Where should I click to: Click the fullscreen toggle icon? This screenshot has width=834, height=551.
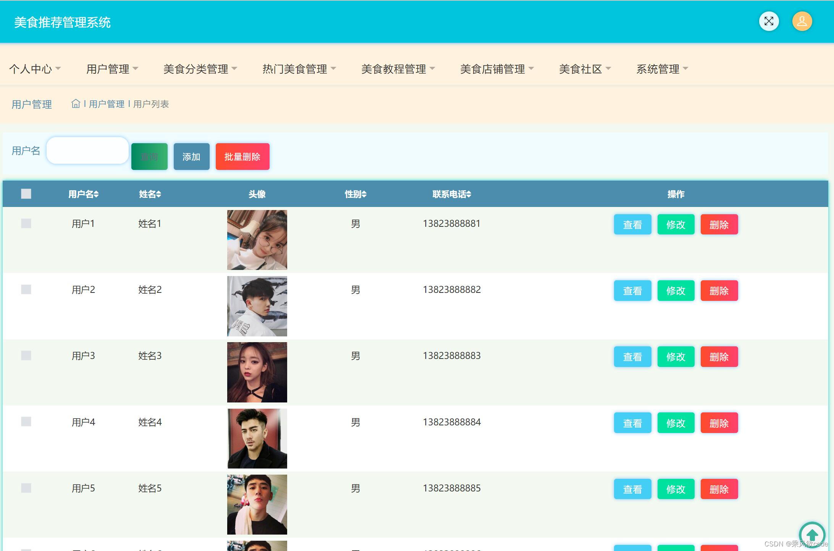pyautogui.click(x=769, y=21)
